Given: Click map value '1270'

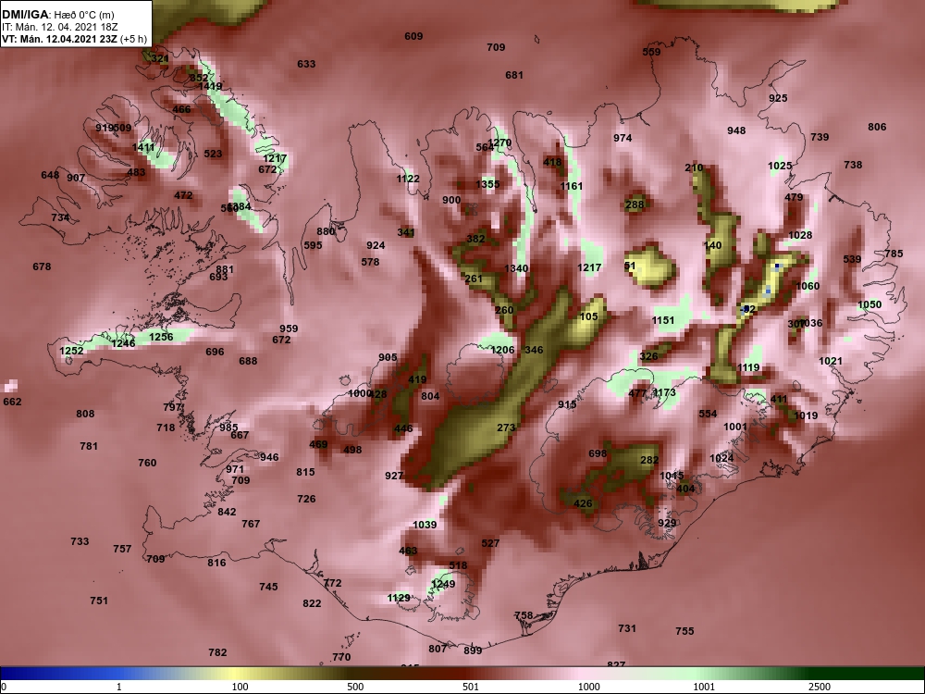Looking at the screenshot, I should (x=500, y=143).
